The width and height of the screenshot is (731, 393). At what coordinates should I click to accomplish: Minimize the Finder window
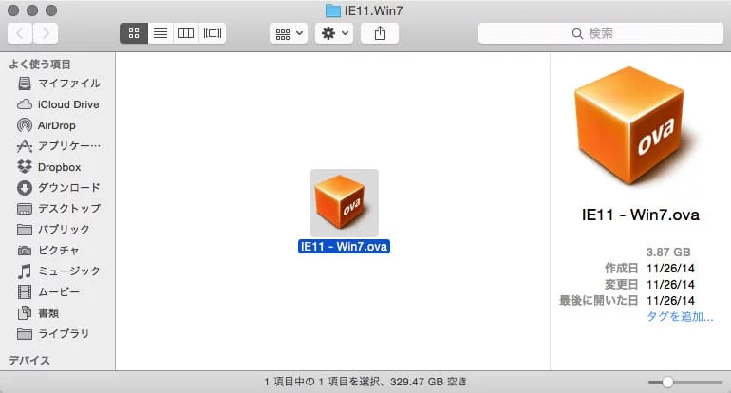tap(32, 10)
